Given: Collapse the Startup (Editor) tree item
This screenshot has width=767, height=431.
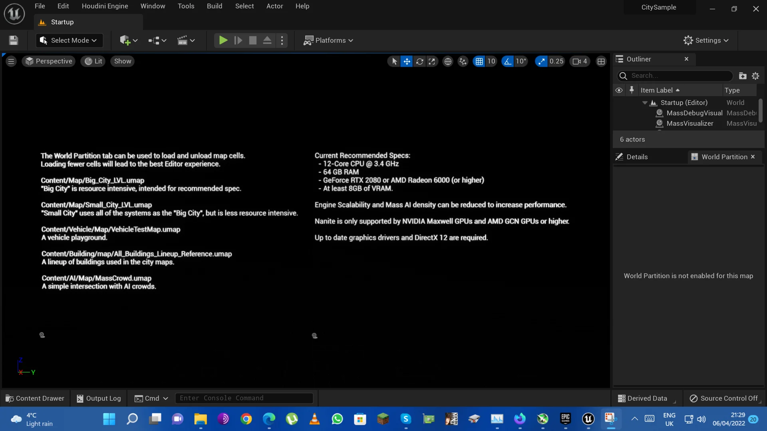Looking at the screenshot, I should click(x=645, y=103).
